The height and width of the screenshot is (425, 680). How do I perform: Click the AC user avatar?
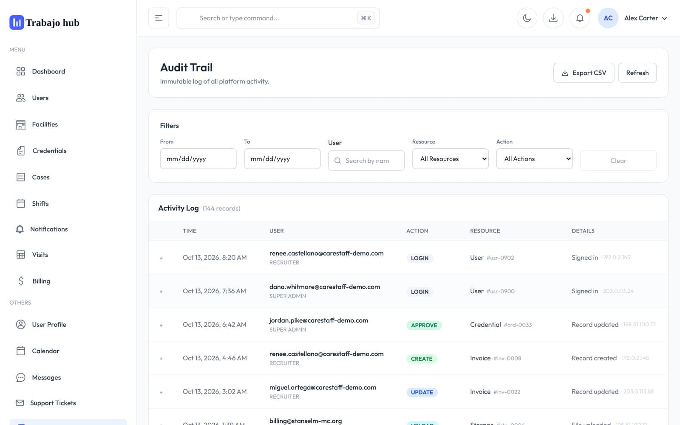click(608, 18)
